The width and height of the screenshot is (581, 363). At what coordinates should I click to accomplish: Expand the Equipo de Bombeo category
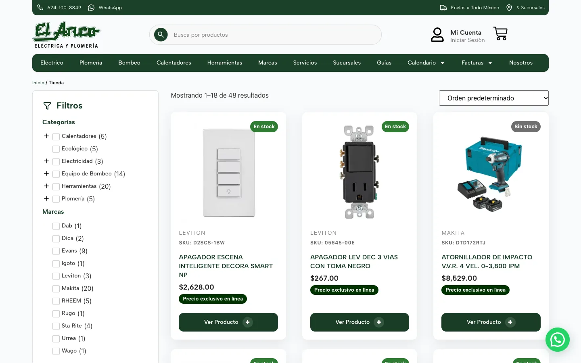click(46, 174)
